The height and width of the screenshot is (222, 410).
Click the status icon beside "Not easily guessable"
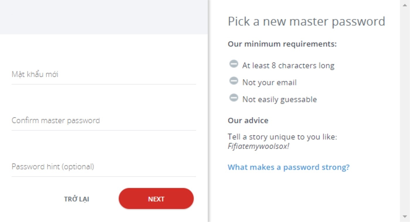click(234, 98)
